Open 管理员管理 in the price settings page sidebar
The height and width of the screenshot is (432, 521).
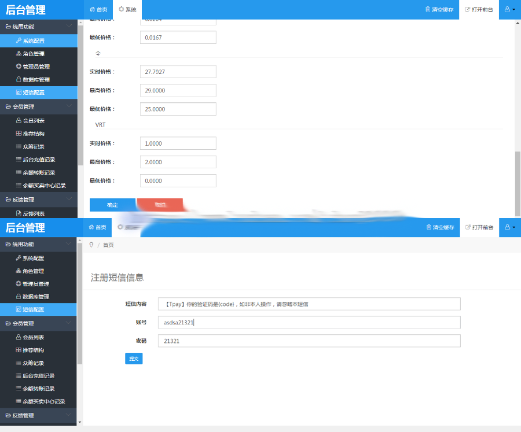pos(39,67)
